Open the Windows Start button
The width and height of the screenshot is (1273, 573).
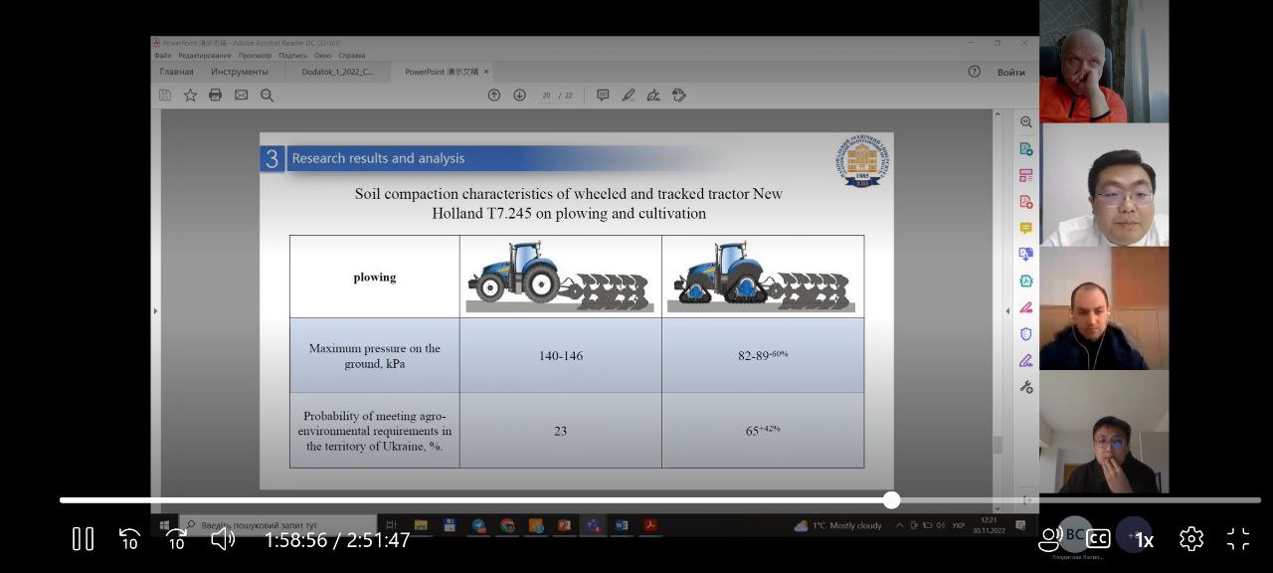(164, 525)
